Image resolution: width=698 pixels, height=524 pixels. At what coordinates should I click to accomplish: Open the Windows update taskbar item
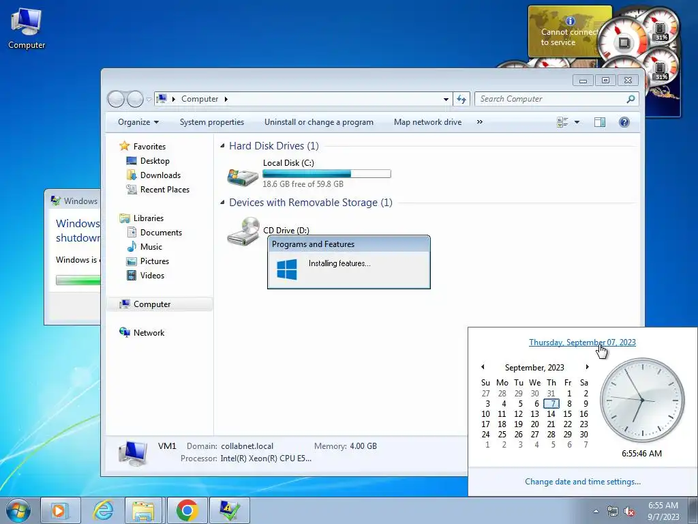229,510
